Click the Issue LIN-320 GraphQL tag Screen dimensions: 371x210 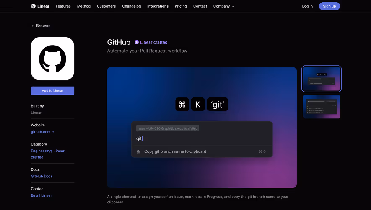[168, 128]
